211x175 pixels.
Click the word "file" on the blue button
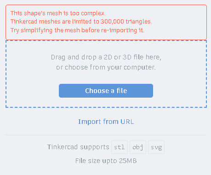click(x=122, y=91)
